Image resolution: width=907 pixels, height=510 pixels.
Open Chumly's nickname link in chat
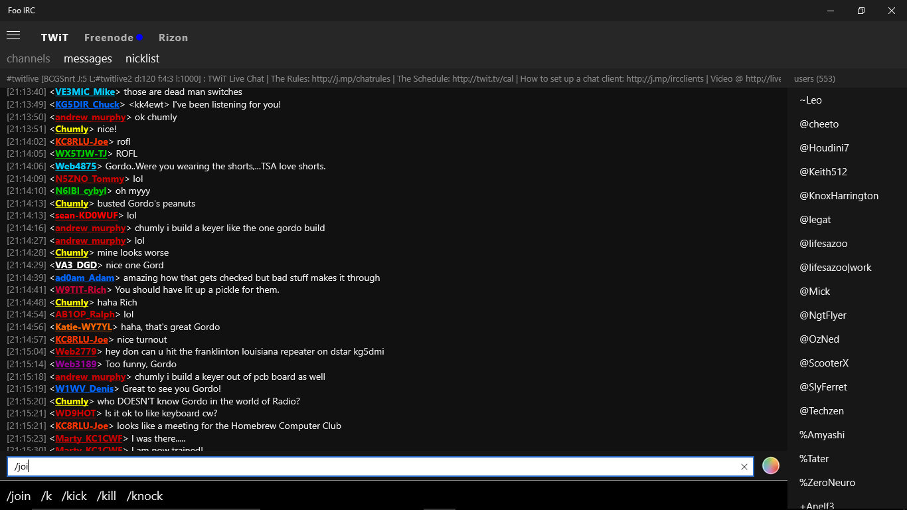(71, 129)
